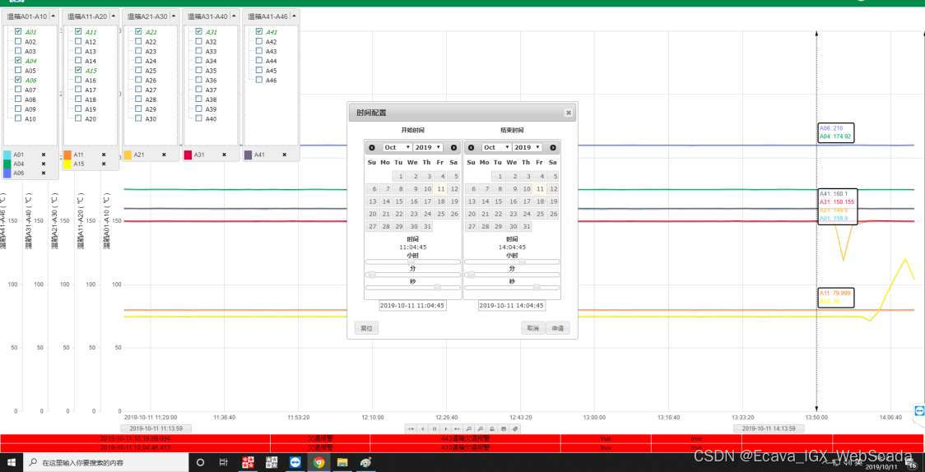Click the Windows Start button
This screenshot has width=925, height=472.
coord(12,463)
